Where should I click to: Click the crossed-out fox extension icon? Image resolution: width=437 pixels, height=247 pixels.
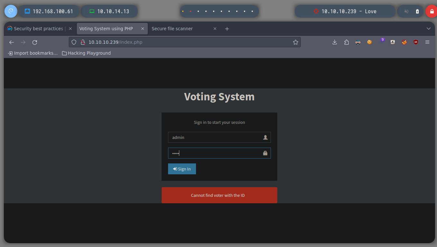(404, 42)
